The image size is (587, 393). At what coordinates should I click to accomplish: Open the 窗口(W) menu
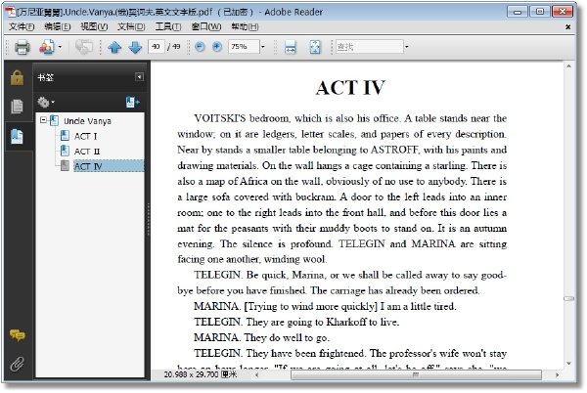pos(205,26)
